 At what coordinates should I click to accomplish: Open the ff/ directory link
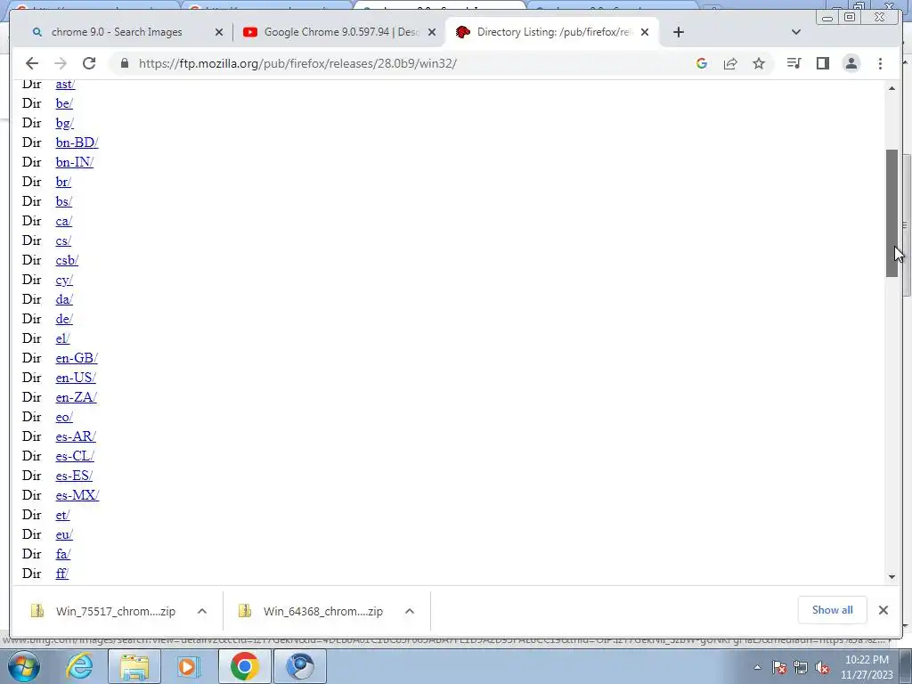click(62, 574)
